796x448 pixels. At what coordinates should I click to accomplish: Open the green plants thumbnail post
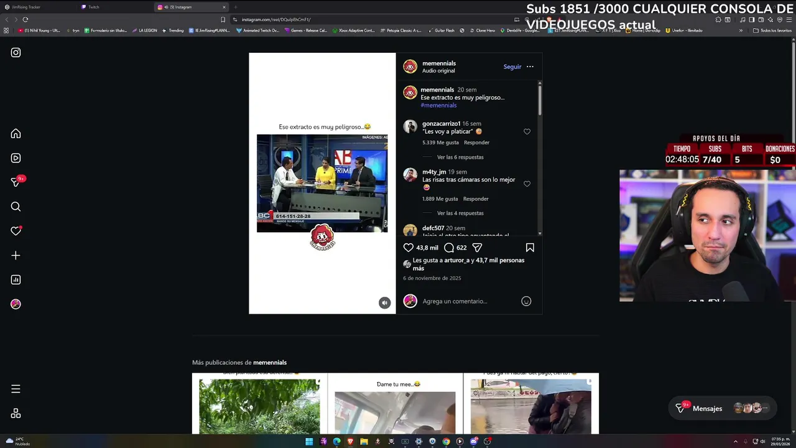pyautogui.click(x=259, y=404)
